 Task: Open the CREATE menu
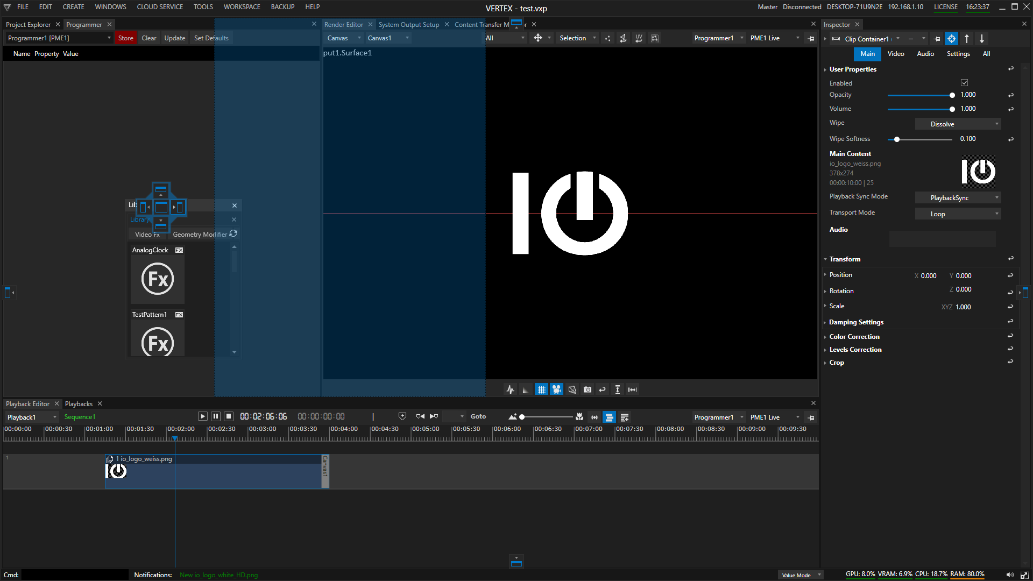tap(73, 7)
